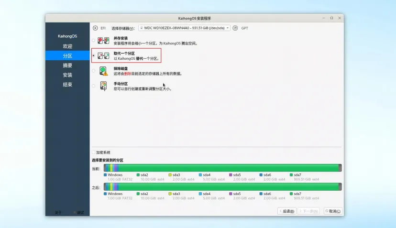This screenshot has height=228, width=396.
Task: Click the erase-disk (抹除磁盘) warning icon
Action: [x=103, y=71]
